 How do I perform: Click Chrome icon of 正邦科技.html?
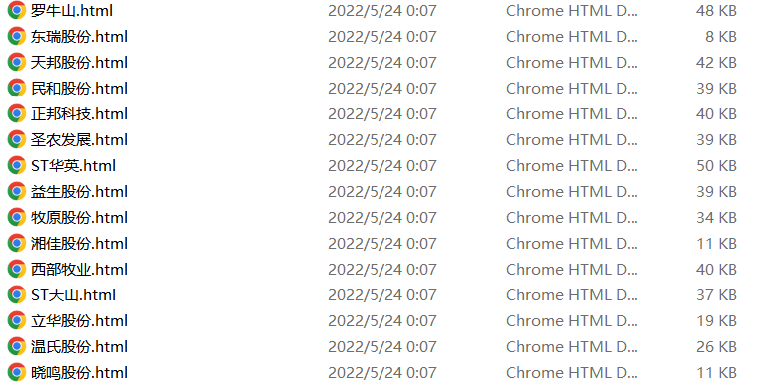17,113
